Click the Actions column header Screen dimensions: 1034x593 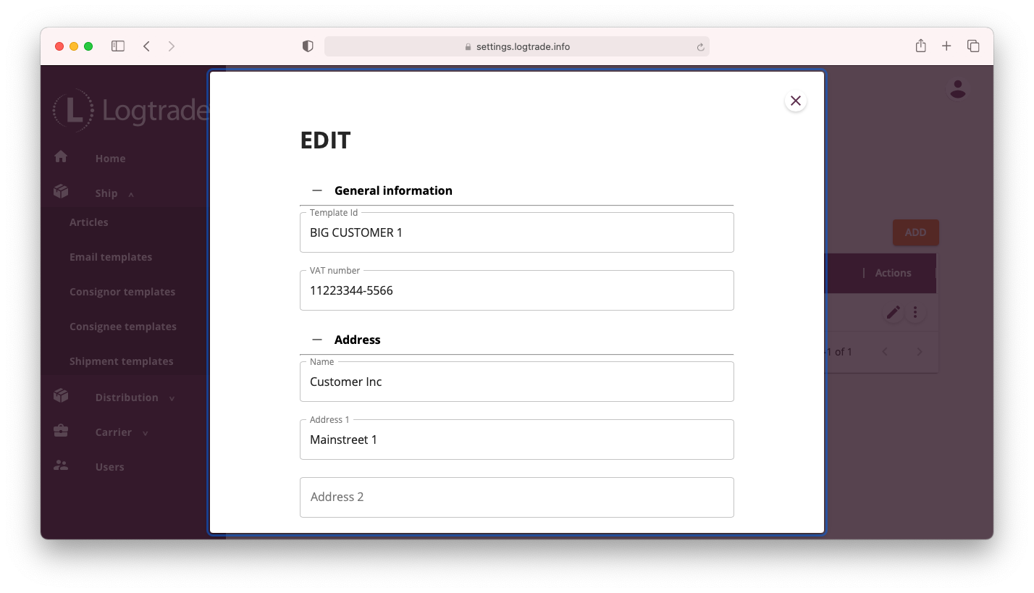[x=893, y=273]
